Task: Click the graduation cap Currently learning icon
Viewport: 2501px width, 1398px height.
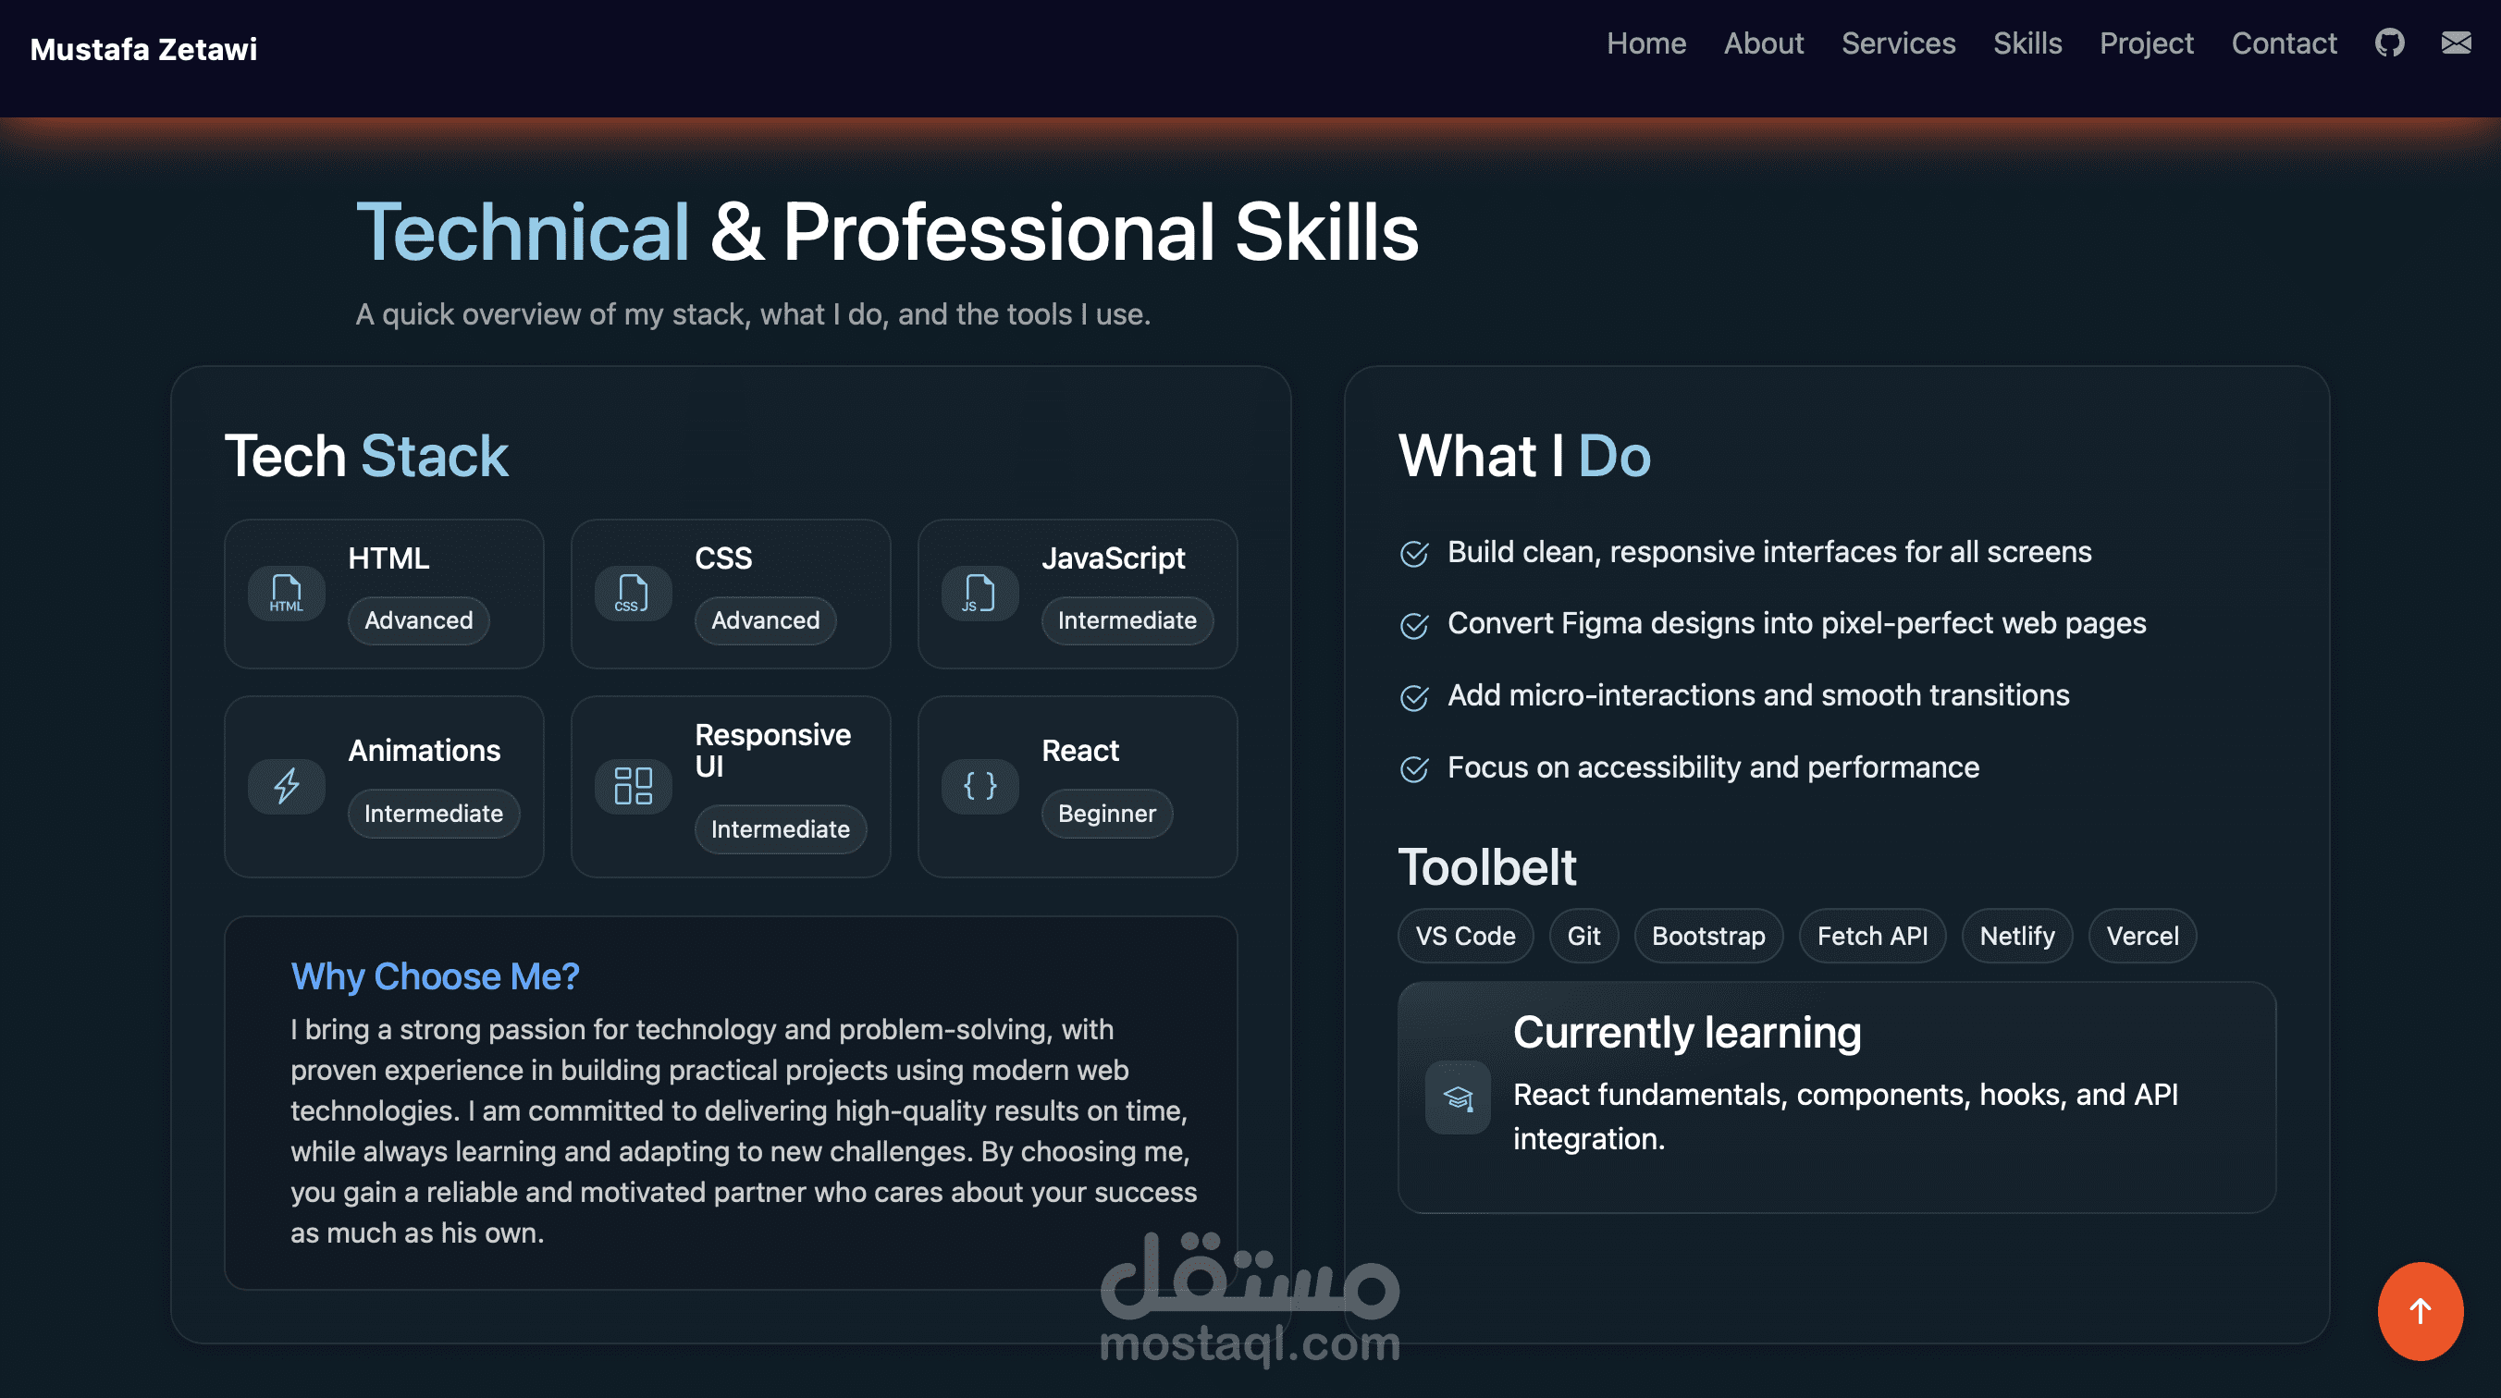Action: (1458, 1098)
